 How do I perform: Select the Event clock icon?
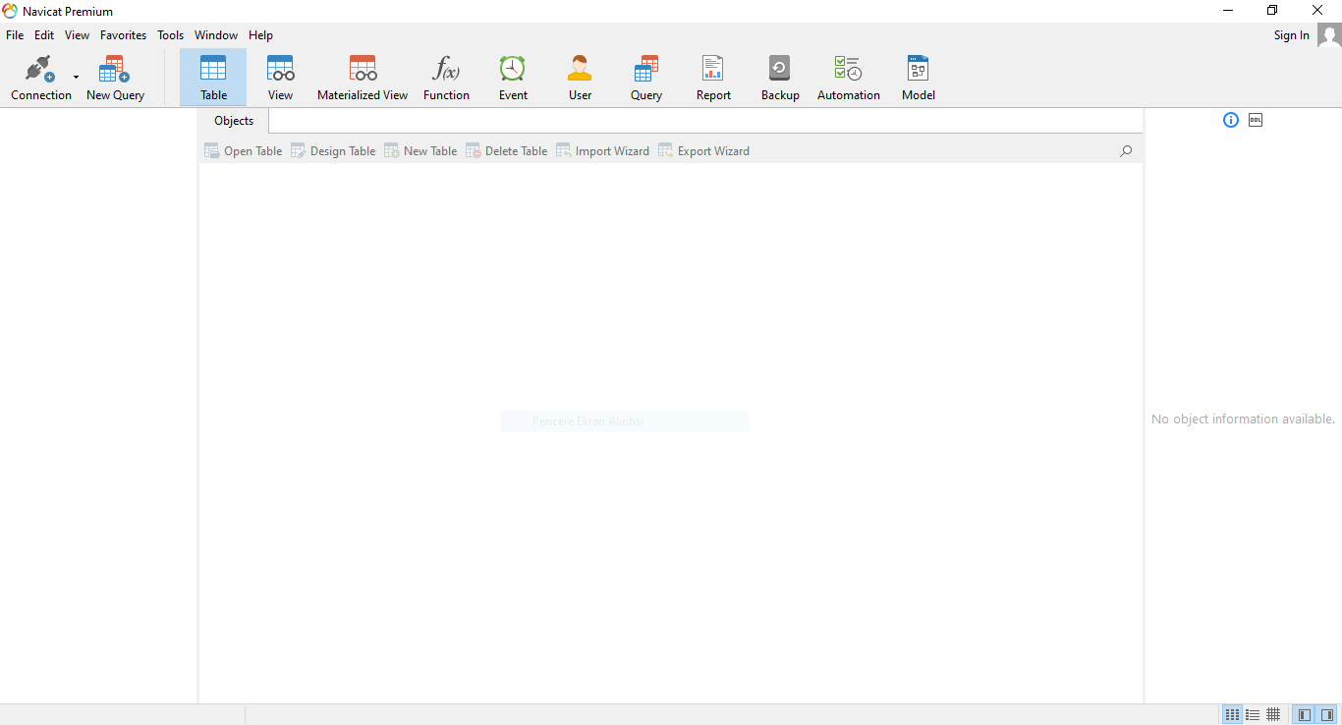(x=513, y=78)
